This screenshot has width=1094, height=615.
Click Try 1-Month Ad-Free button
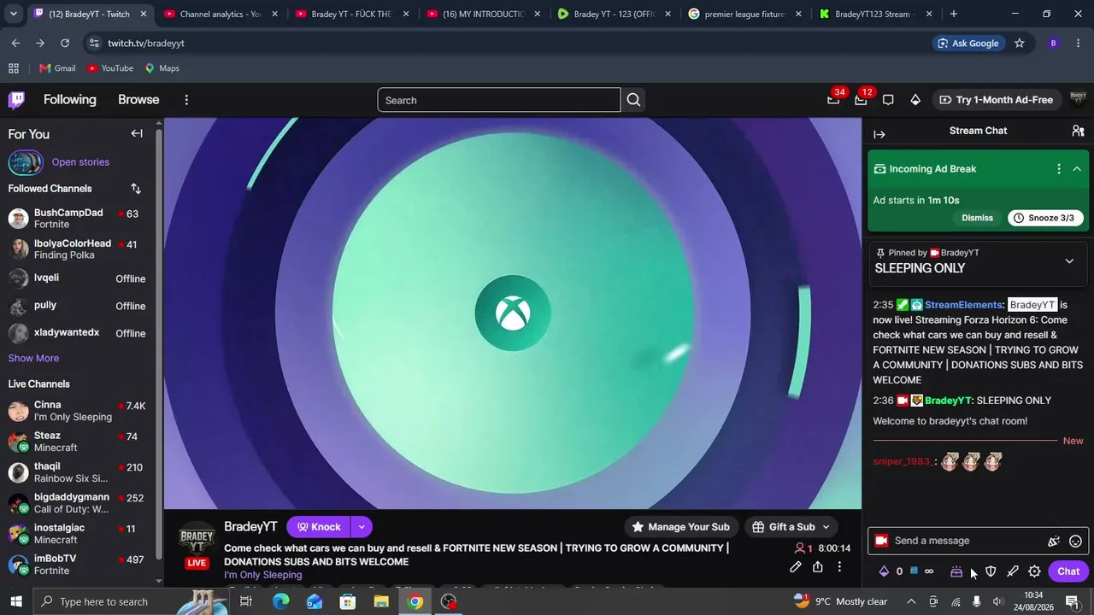(x=997, y=100)
